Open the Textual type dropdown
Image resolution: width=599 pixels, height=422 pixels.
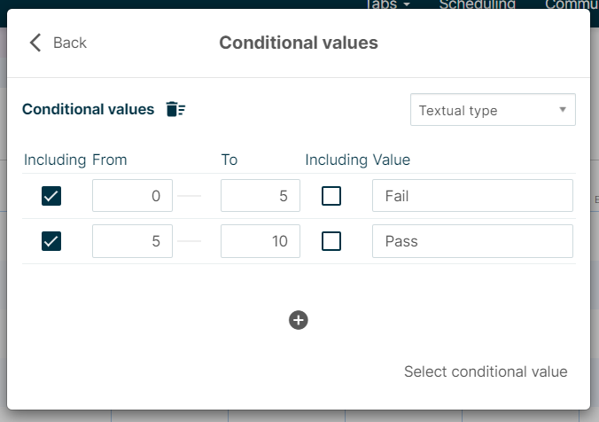point(492,110)
